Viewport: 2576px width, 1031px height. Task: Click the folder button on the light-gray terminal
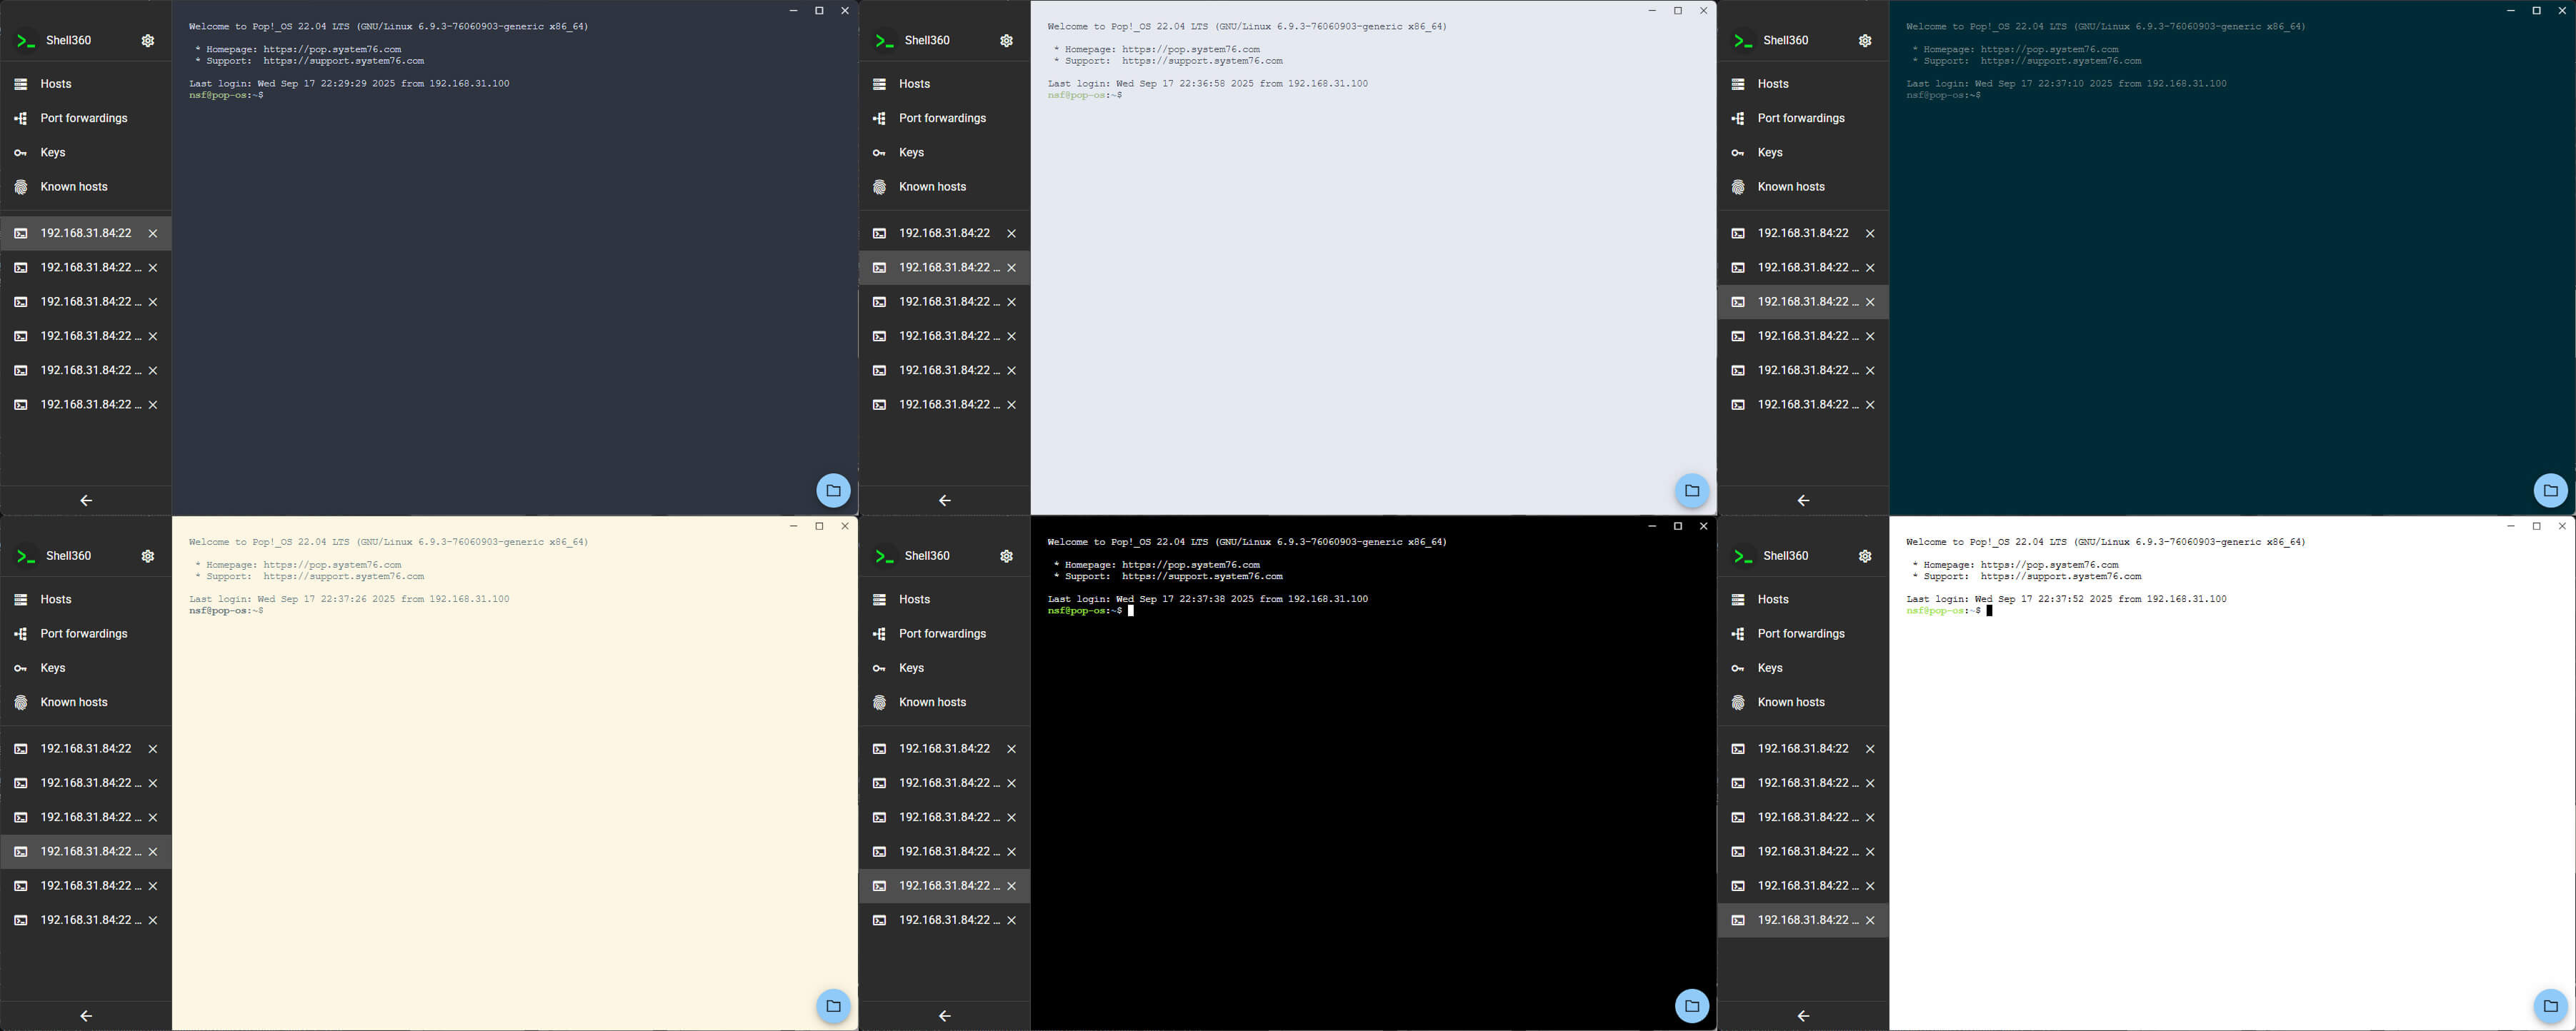click(x=1691, y=491)
